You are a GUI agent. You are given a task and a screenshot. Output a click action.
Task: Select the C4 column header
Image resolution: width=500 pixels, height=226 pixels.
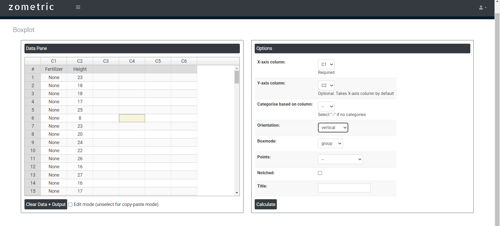click(132, 61)
